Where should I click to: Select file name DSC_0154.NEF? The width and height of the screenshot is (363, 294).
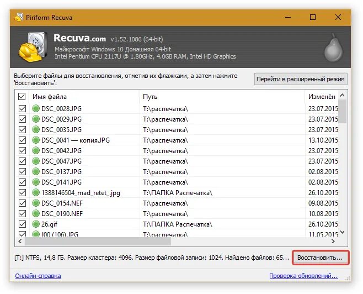(62, 203)
